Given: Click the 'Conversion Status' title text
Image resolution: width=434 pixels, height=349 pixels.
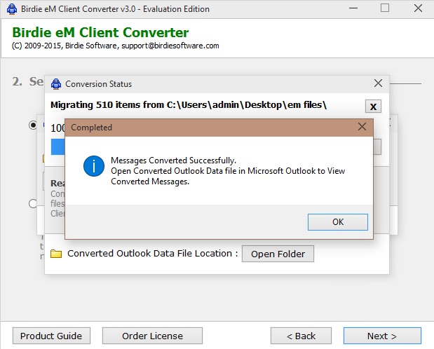Looking at the screenshot, I should pos(99,84).
